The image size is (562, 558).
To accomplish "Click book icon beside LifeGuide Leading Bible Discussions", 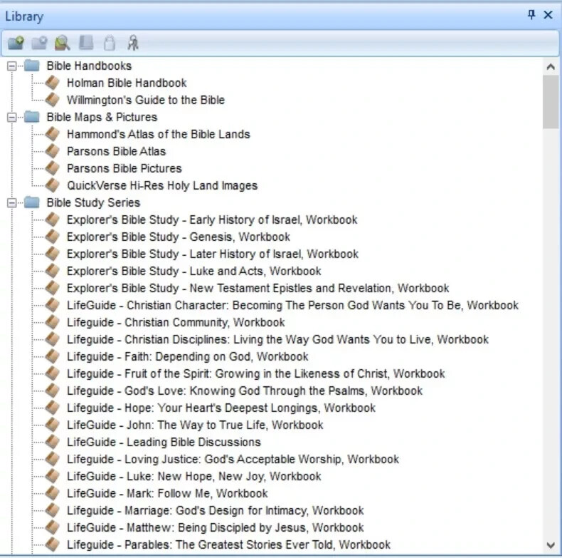I will coord(53,442).
